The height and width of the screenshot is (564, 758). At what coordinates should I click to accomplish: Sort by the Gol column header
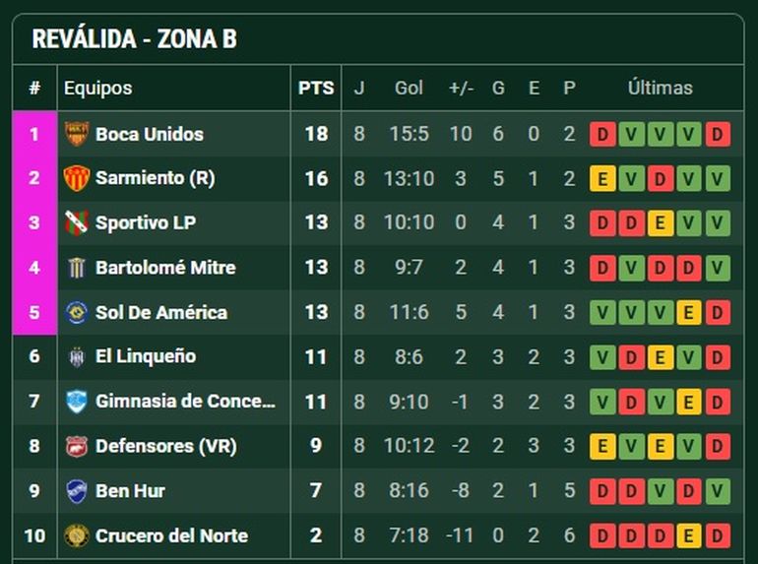[409, 88]
